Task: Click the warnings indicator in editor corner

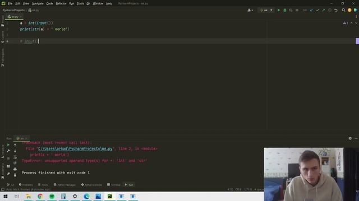Action: (346, 23)
